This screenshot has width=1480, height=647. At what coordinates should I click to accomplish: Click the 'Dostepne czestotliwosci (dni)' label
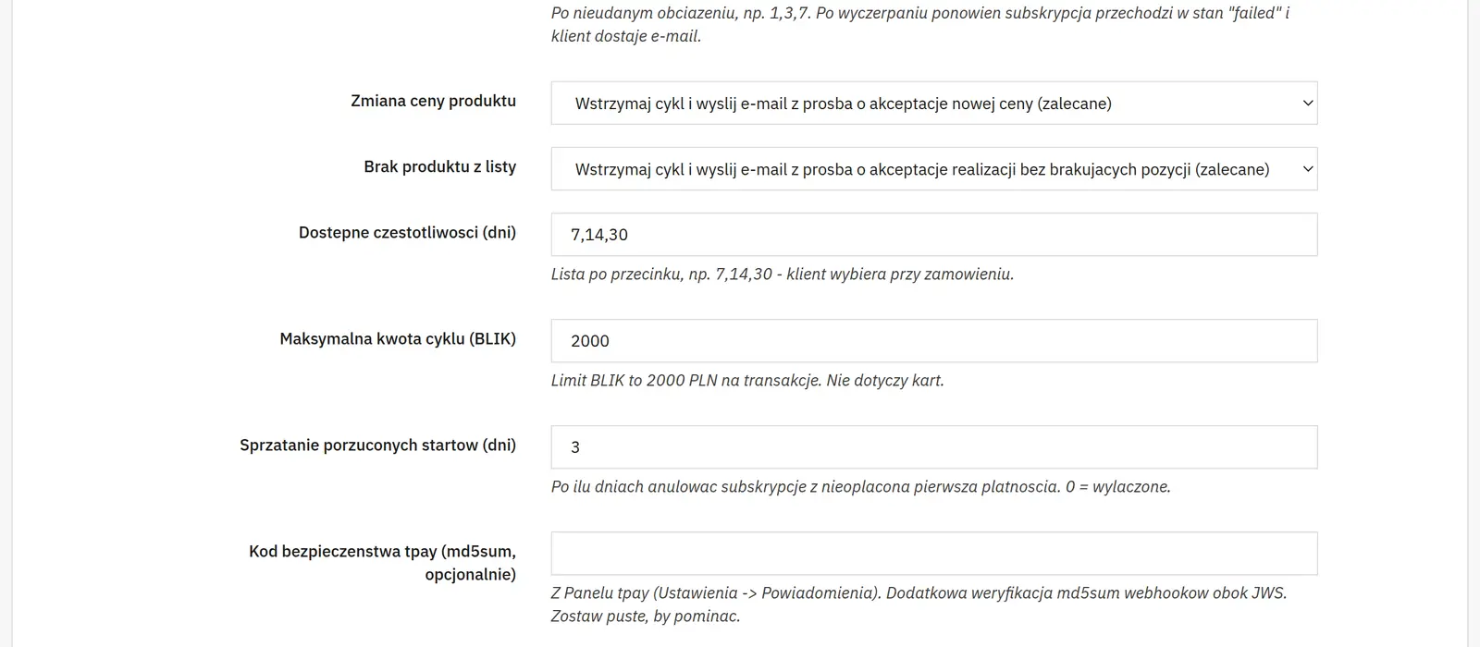tap(407, 232)
